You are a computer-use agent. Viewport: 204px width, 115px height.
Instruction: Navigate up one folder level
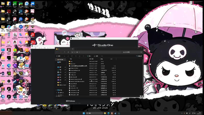(x=65, y=52)
